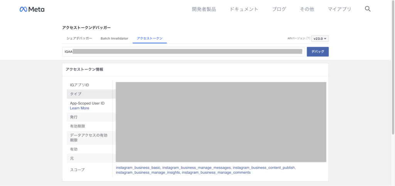Click the IGアプリID row label

click(x=79, y=85)
